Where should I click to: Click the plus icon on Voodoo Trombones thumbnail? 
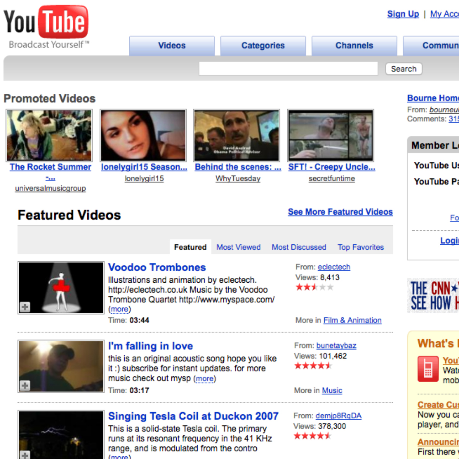(25, 307)
